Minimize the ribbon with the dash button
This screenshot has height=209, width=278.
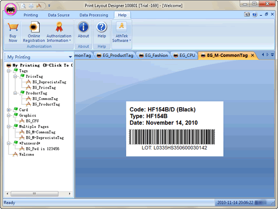click(261, 15)
